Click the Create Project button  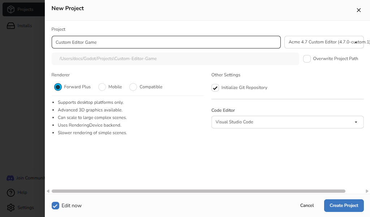344,206
